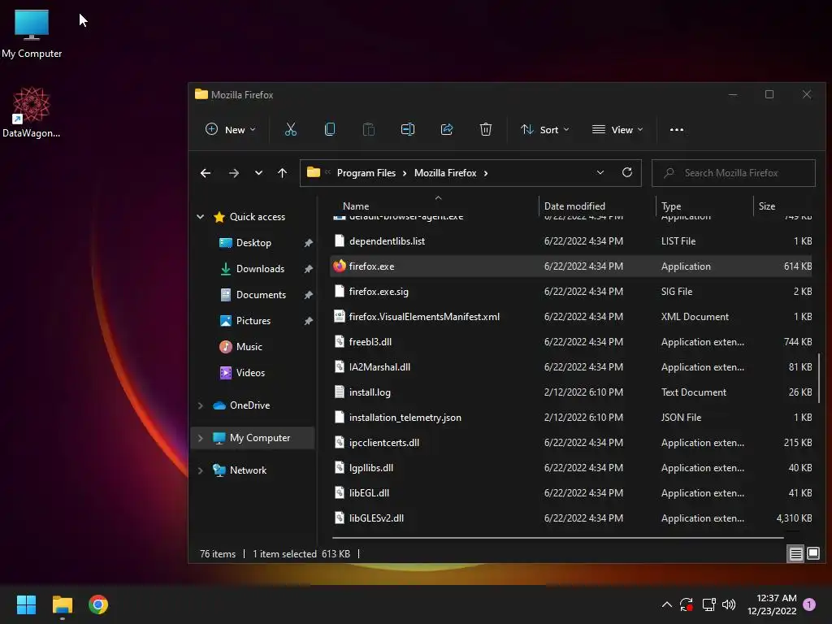Image resolution: width=832 pixels, height=624 pixels.
Task: Open the Windows Start menu
Action: [26, 604]
